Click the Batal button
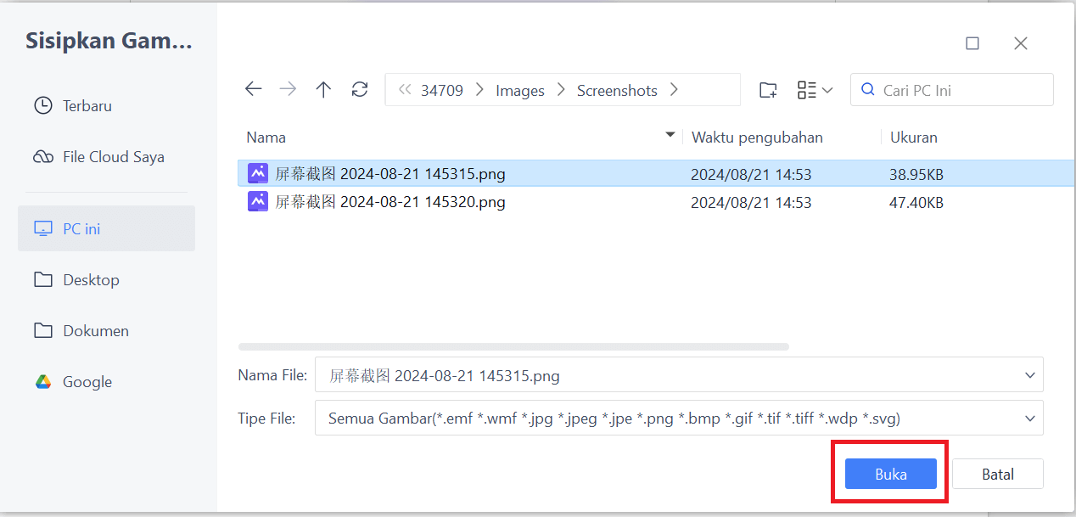The width and height of the screenshot is (1076, 517). (997, 474)
